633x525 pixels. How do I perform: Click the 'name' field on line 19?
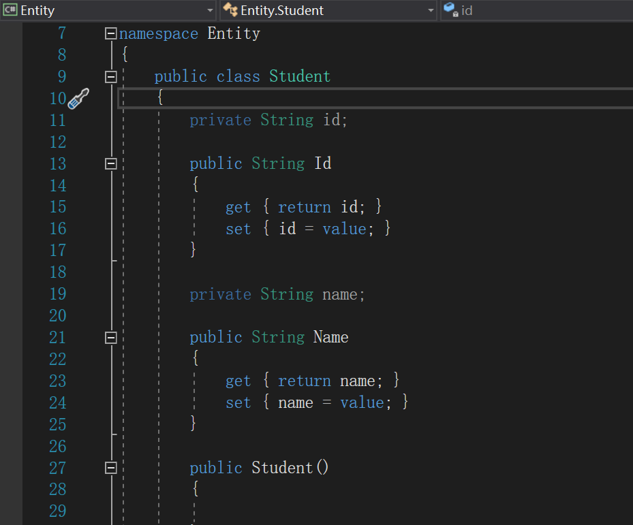pos(340,295)
